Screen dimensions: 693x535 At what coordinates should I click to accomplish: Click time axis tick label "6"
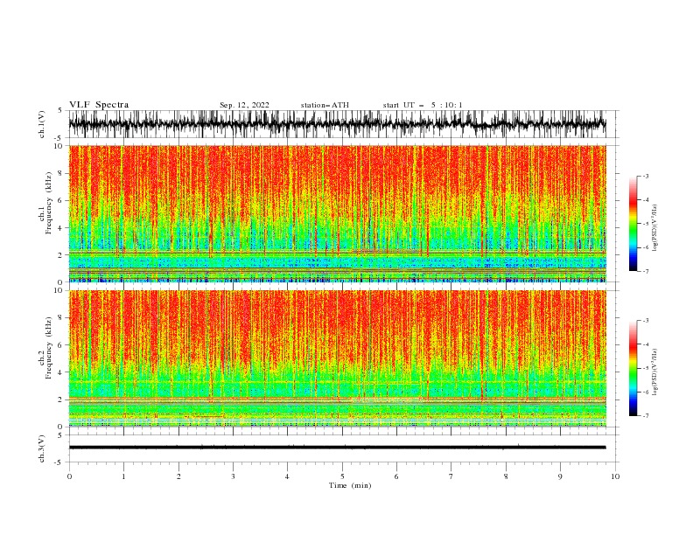(x=396, y=476)
